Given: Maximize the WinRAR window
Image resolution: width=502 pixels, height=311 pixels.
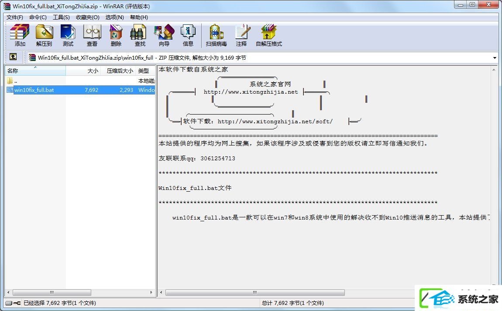Looking at the screenshot, I should click(x=472, y=5).
